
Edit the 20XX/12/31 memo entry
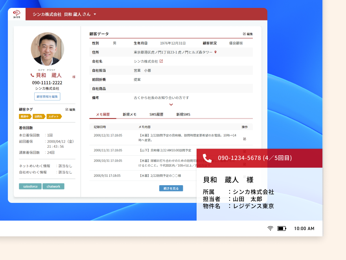[245, 139]
